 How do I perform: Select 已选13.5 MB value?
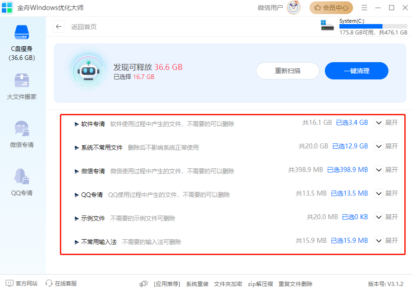click(x=349, y=193)
